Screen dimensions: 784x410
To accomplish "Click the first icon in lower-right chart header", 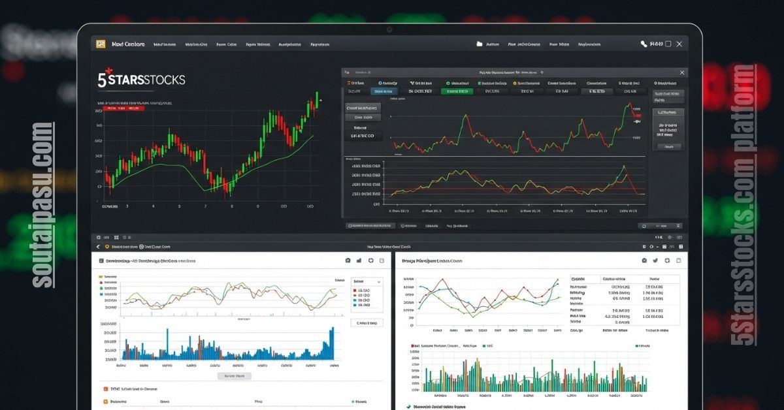I will 644,260.
